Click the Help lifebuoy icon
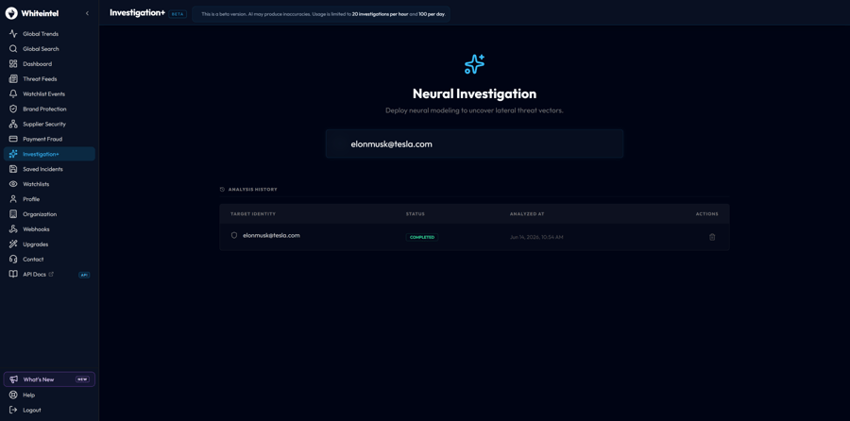850x421 pixels. pos(13,395)
